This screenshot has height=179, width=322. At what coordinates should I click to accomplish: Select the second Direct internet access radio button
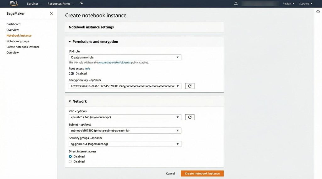(70, 161)
